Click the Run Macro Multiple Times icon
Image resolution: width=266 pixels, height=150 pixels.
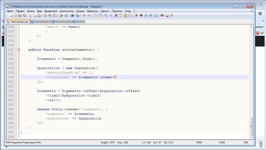click(151, 16)
